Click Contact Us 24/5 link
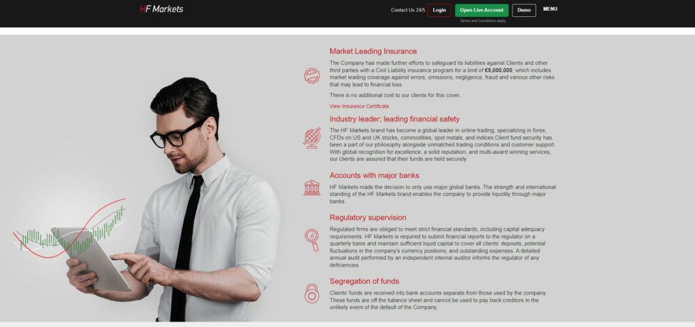695x327 pixels. [x=408, y=10]
